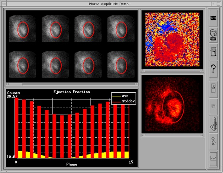Click the Quit button in sidebar
The image size is (223, 173).
coord(213,18)
